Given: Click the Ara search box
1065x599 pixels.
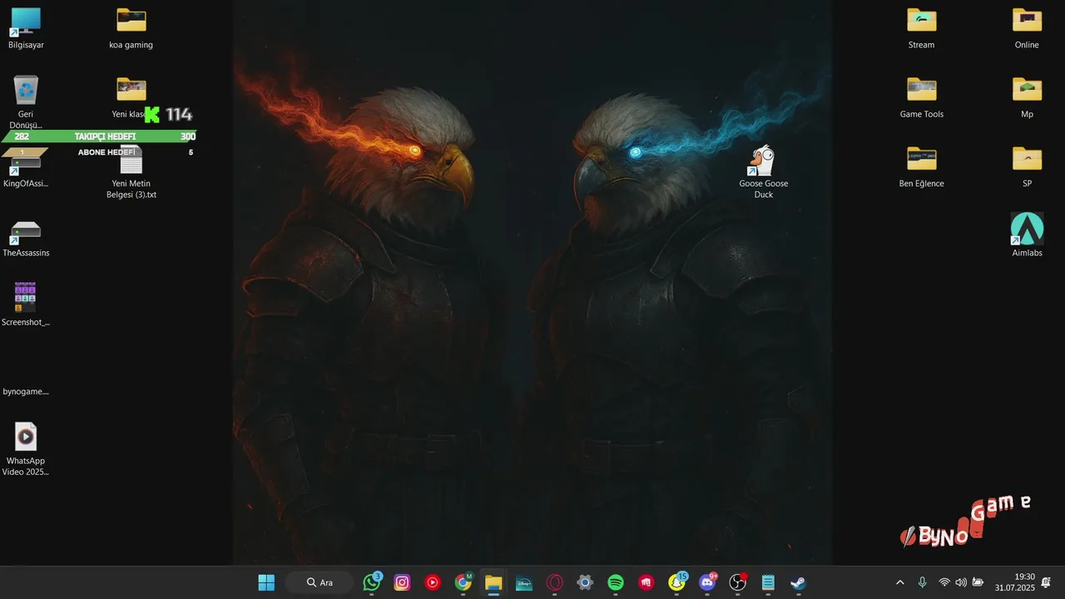Looking at the screenshot, I should tap(319, 582).
